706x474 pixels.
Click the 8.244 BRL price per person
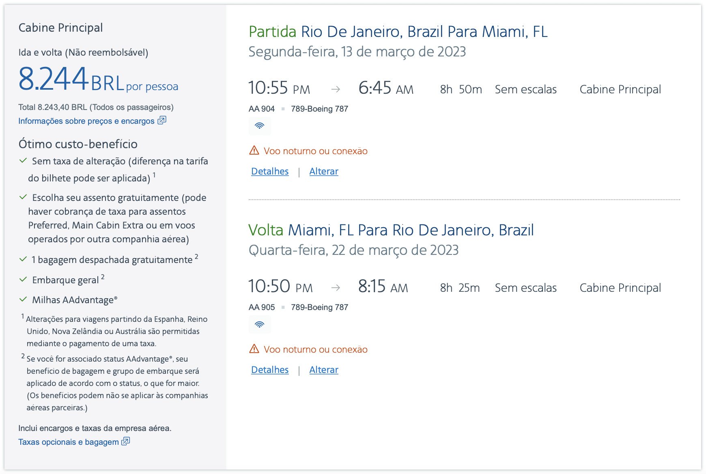coord(98,79)
